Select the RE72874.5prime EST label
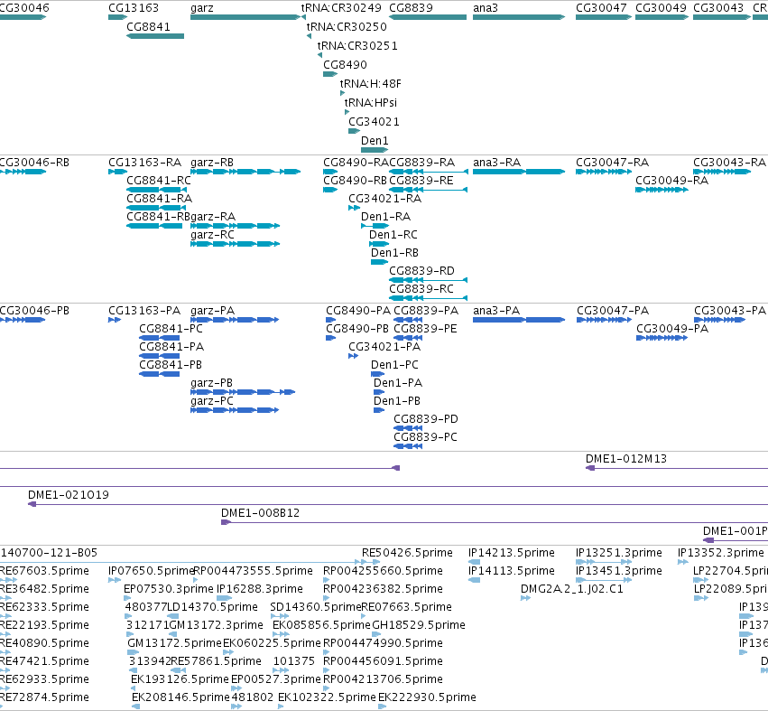This screenshot has width=768, height=711. [x=44, y=697]
